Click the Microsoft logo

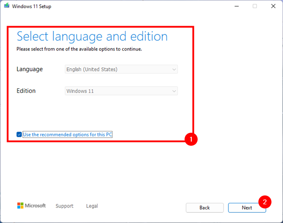coord(31,206)
